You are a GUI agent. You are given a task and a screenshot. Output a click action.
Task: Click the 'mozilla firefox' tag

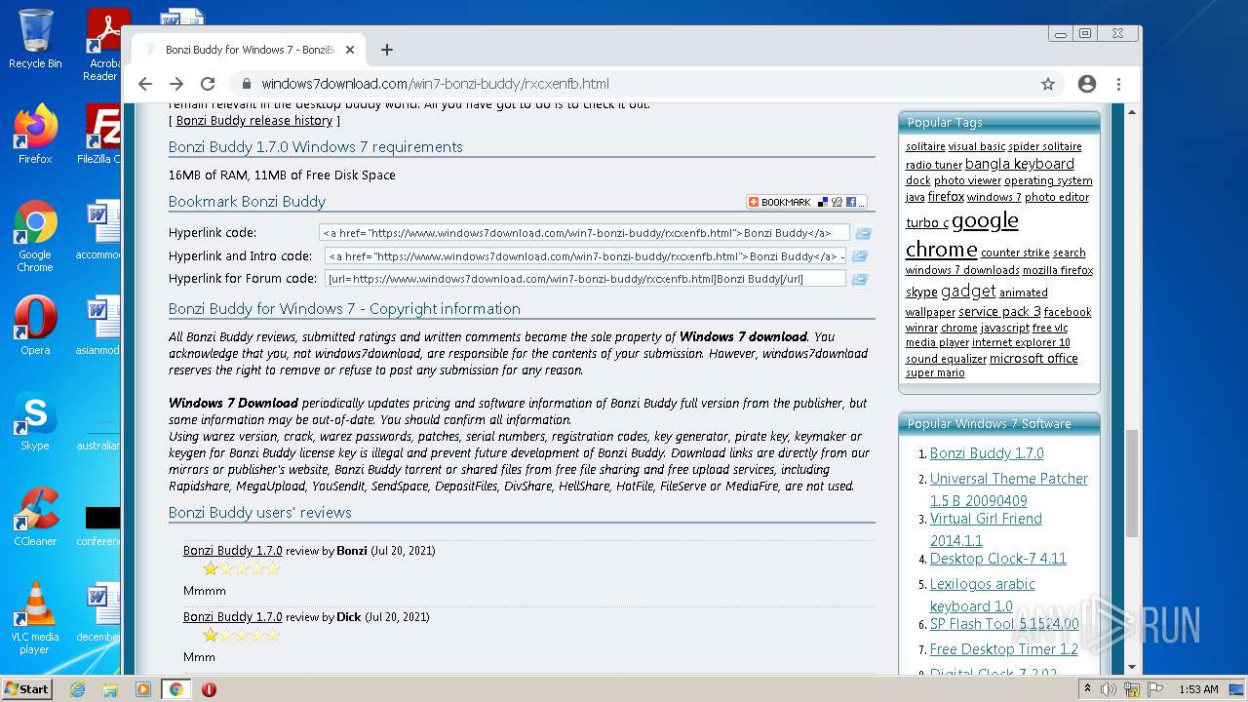pos(1058,270)
